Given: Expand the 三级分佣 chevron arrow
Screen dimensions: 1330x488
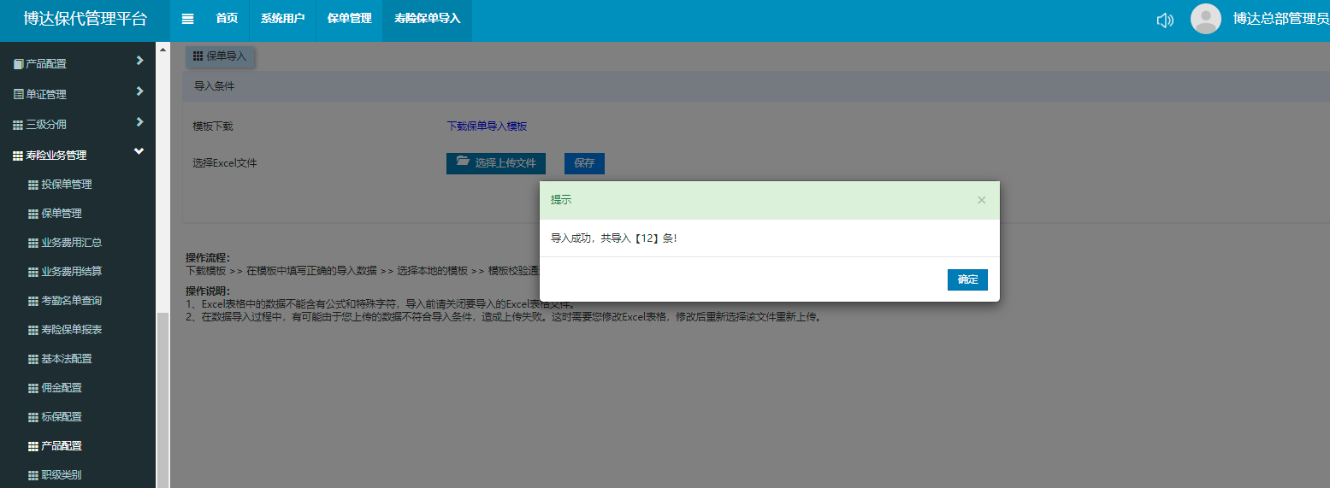Looking at the screenshot, I should [139, 122].
